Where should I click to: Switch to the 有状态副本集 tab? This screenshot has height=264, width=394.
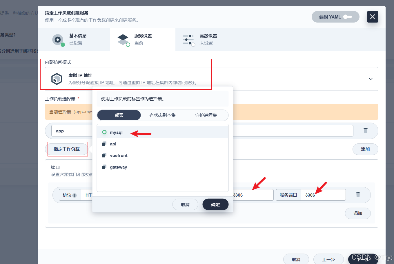[x=162, y=115]
